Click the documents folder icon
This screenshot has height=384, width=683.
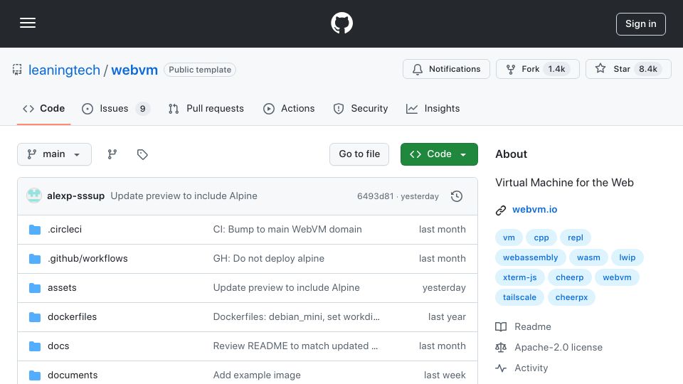pos(35,375)
